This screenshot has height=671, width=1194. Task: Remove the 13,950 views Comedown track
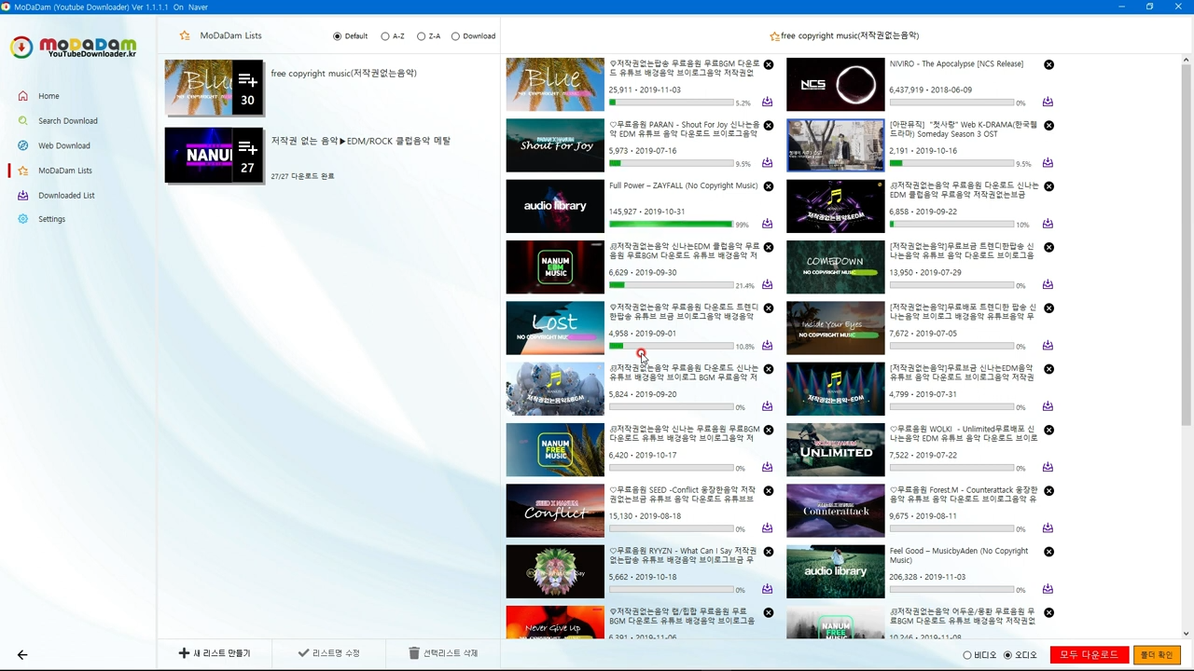click(x=1048, y=248)
